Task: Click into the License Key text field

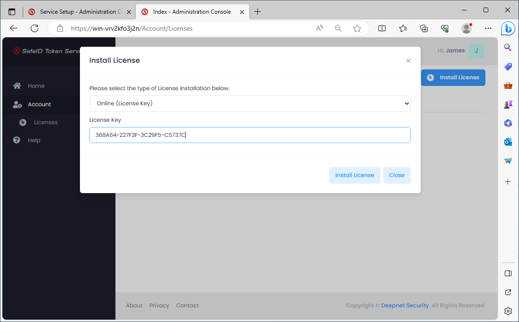Action: (250, 135)
